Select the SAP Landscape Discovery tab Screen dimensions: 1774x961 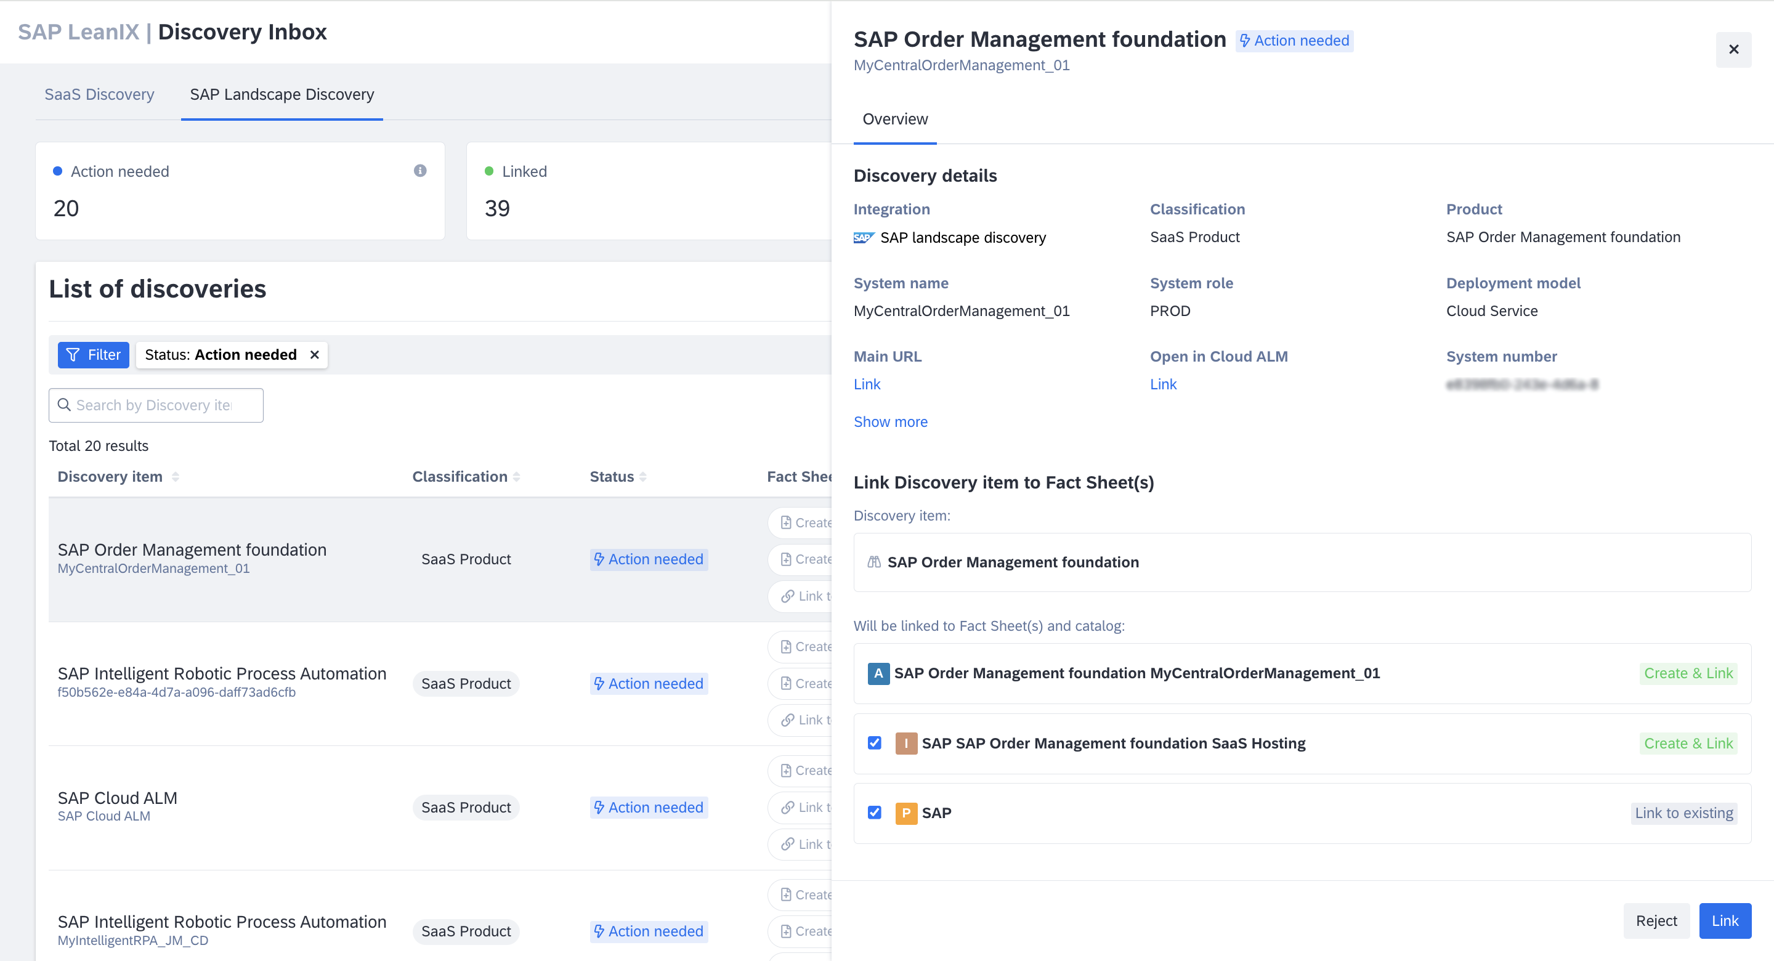pos(281,94)
